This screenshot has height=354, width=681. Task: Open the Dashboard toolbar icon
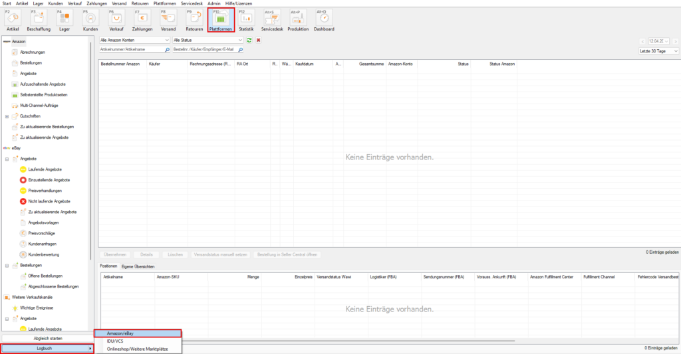324,21
